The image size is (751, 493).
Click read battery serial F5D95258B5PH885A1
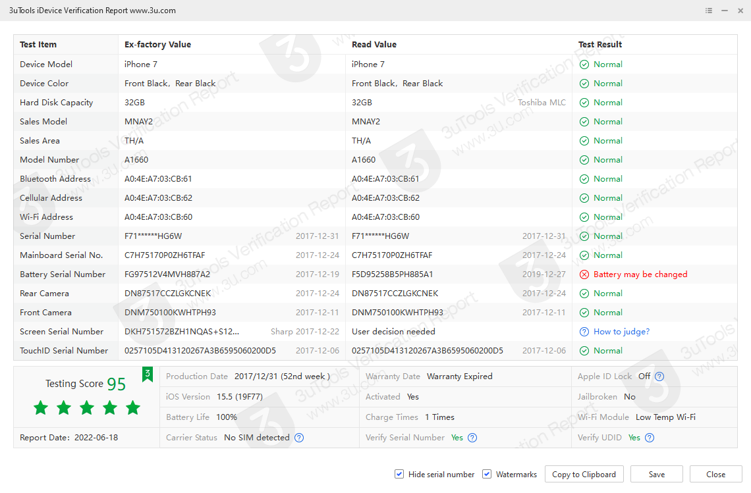click(392, 274)
